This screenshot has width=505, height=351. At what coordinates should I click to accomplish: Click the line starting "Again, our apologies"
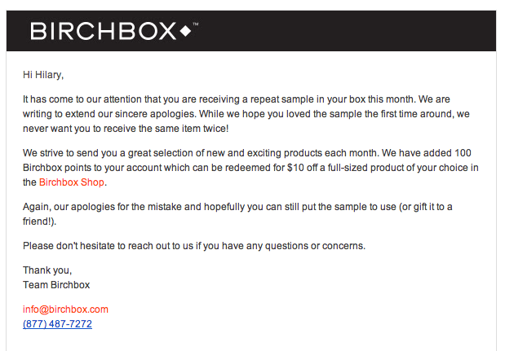(x=237, y=207)
